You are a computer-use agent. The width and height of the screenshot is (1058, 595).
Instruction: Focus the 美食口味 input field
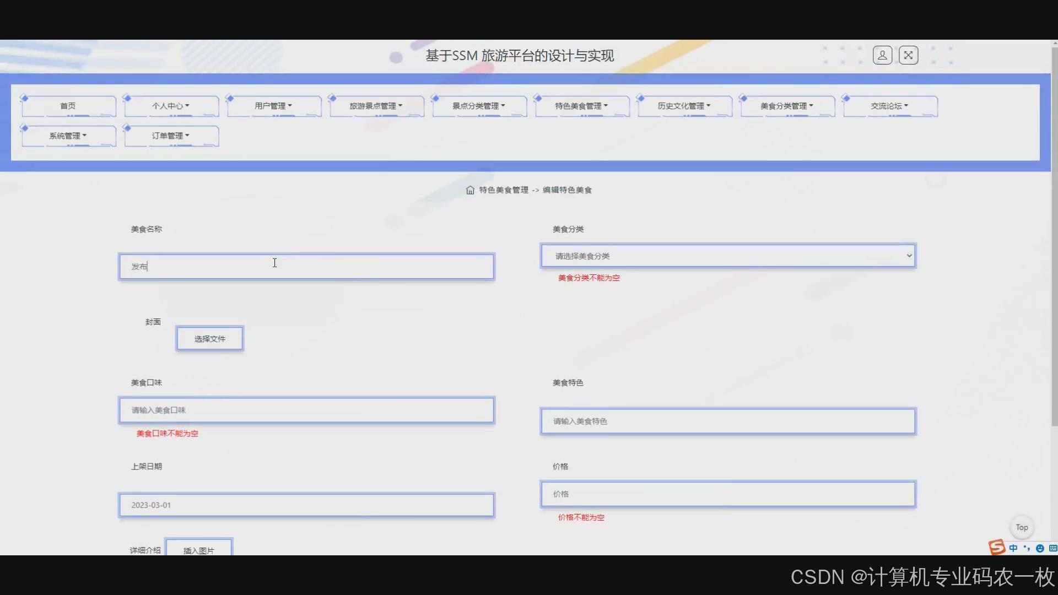[306, 410]
